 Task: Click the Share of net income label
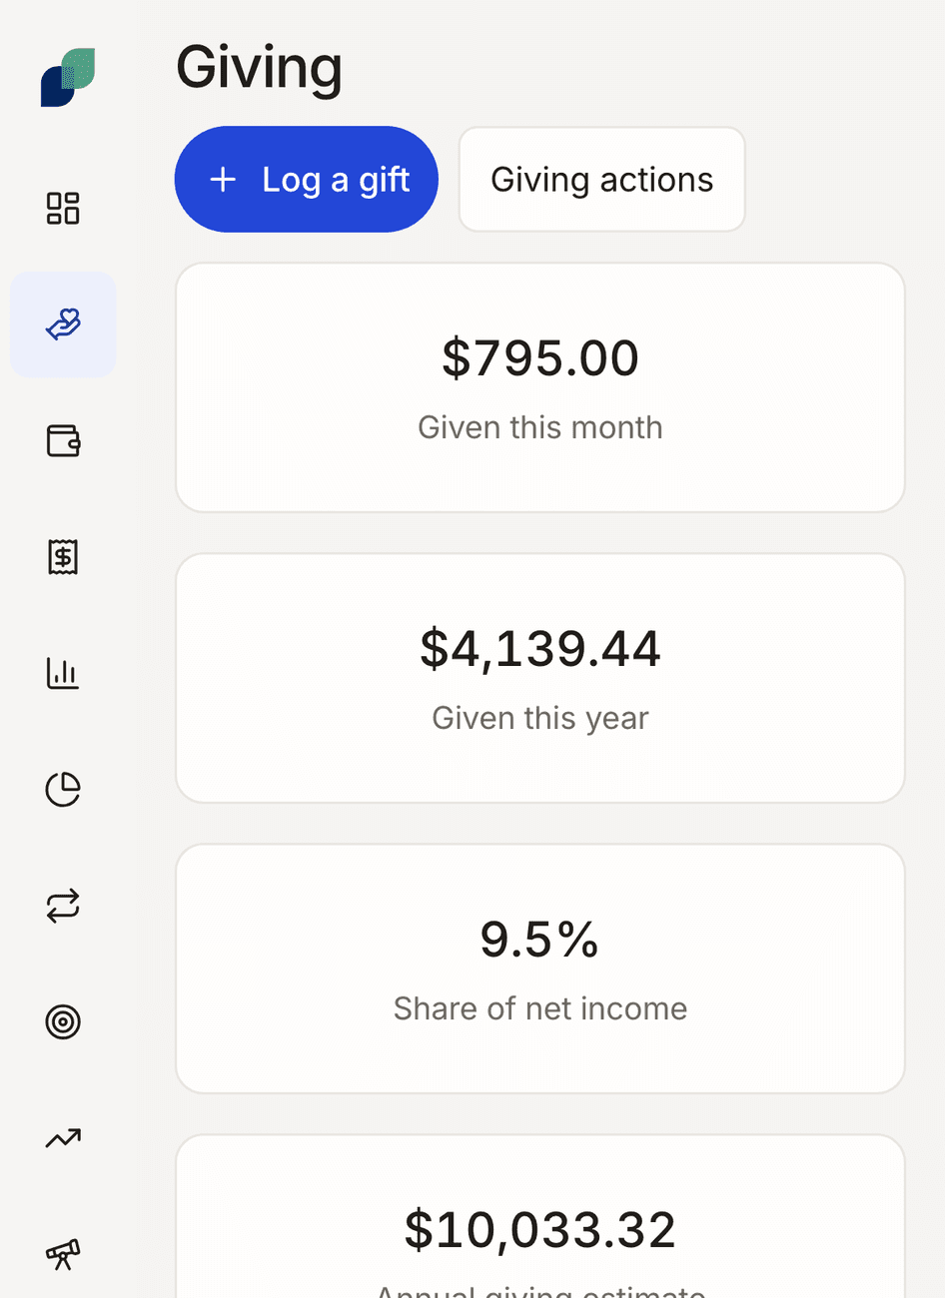tap(540, 1008)
